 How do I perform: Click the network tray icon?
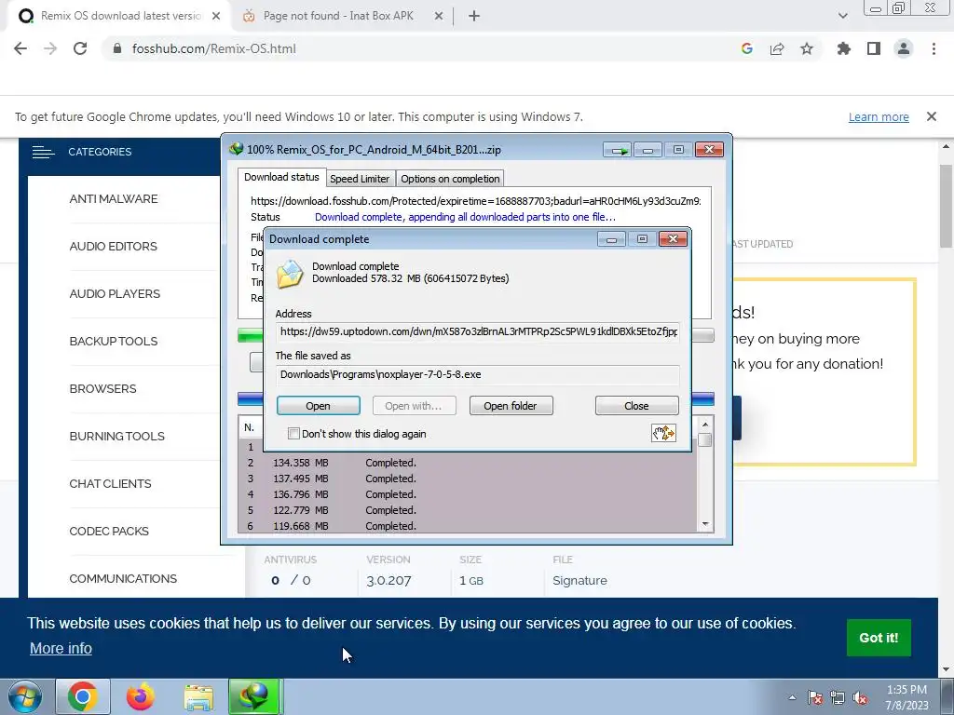pyautogui.click(x=838, y=697)
